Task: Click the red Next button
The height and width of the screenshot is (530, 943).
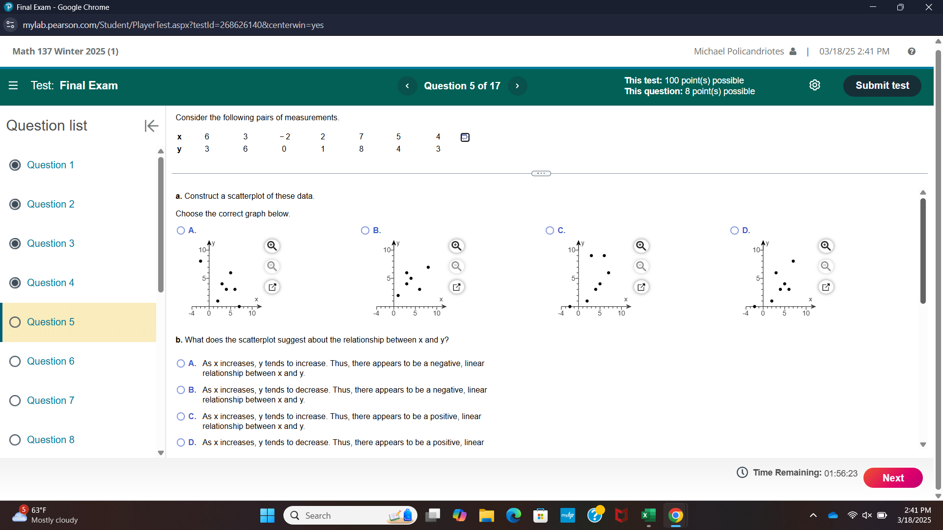Action: (x=892, y=477)
